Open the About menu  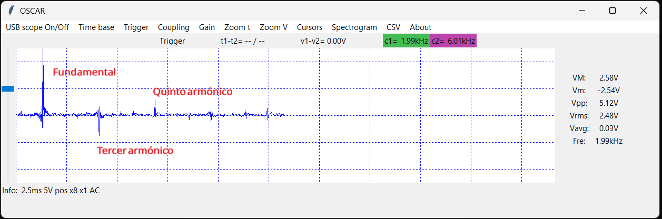(420, 27)
